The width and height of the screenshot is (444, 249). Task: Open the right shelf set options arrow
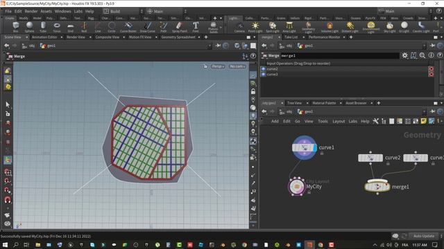(x=441, y=18)
